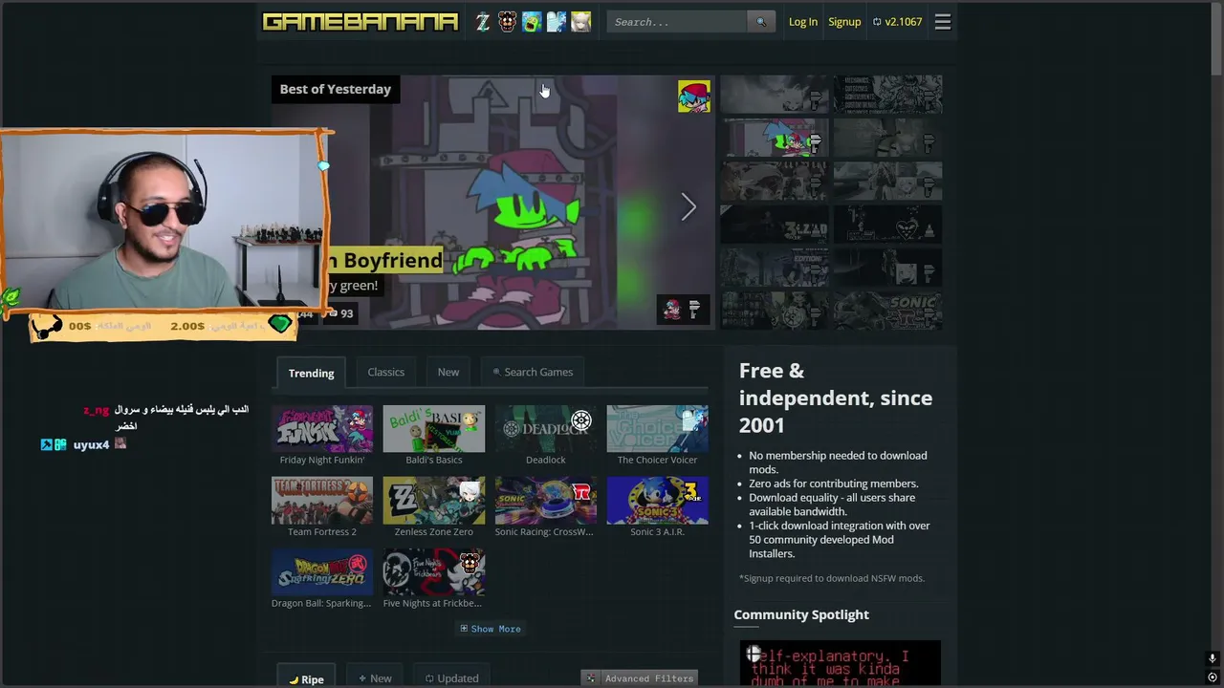Screen dimensions: 1224x688
Task: Expand the list with Show More
Action: coord(491,629)
